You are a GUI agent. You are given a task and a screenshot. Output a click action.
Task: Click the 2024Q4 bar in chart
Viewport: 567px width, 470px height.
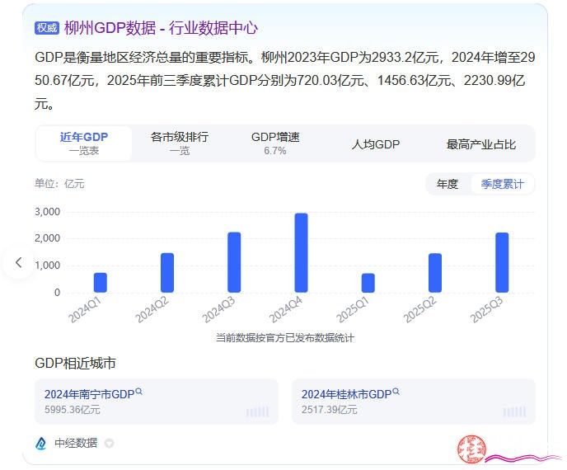coord(302,252)
